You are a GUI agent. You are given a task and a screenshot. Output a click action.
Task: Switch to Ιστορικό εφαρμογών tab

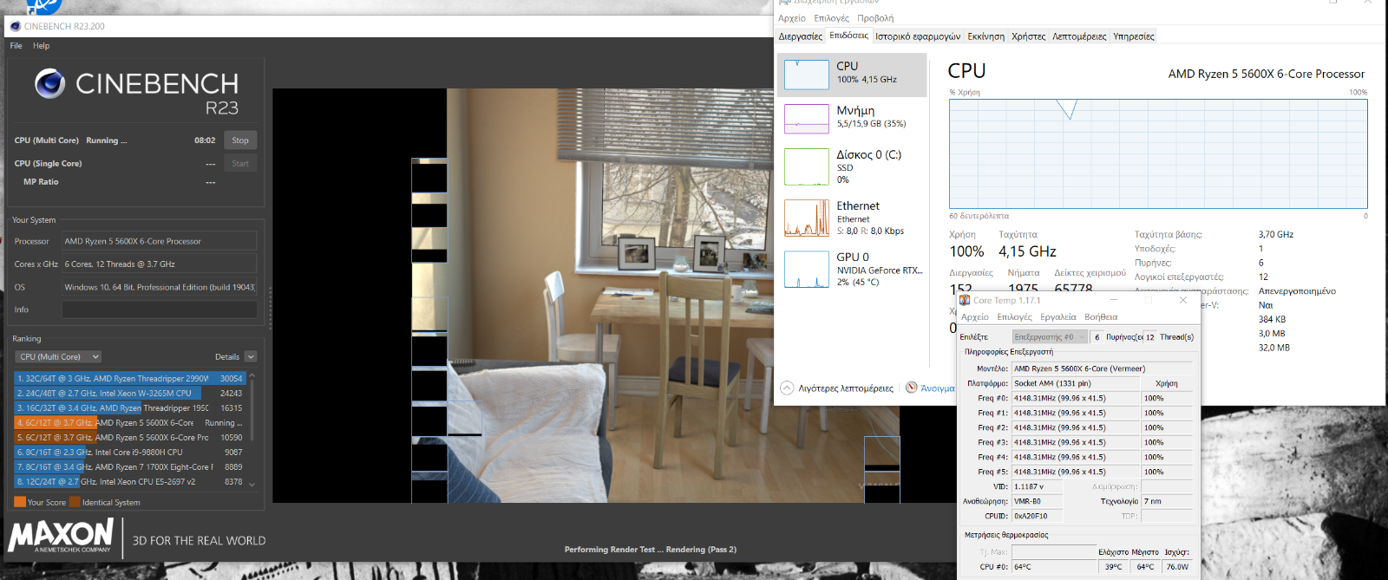point(918,36)
